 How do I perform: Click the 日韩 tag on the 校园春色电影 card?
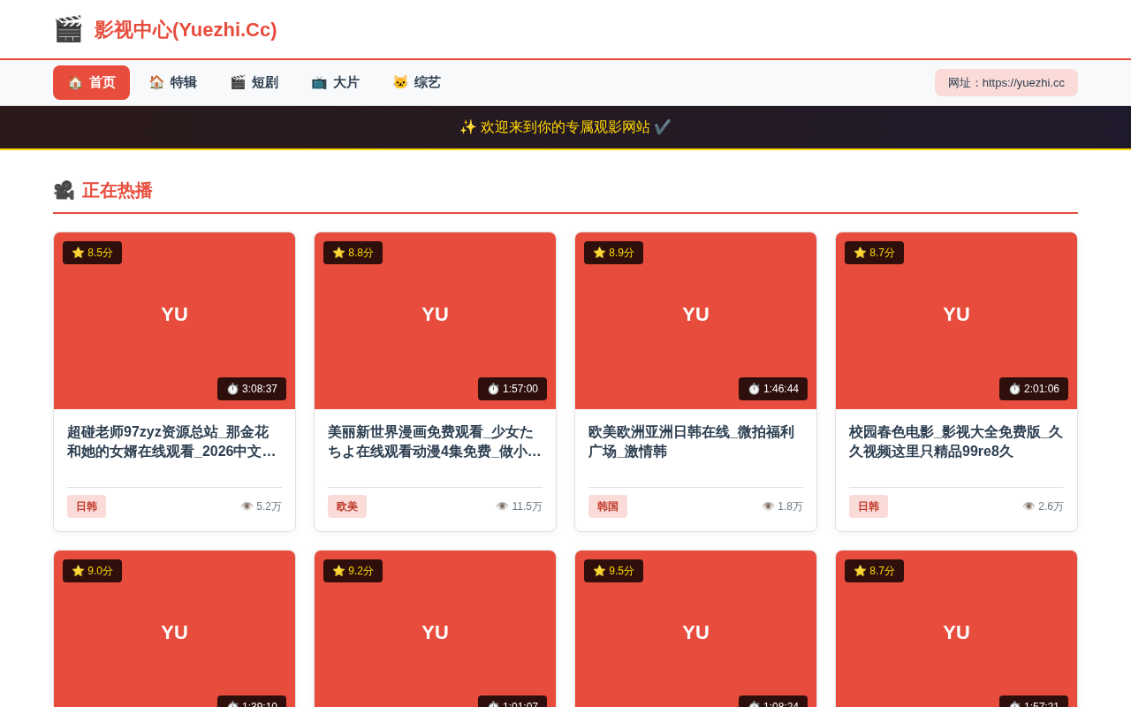click(x=869, y=506)
